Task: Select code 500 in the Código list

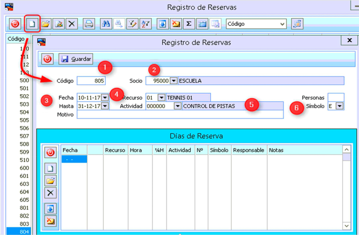Action: 25,80
